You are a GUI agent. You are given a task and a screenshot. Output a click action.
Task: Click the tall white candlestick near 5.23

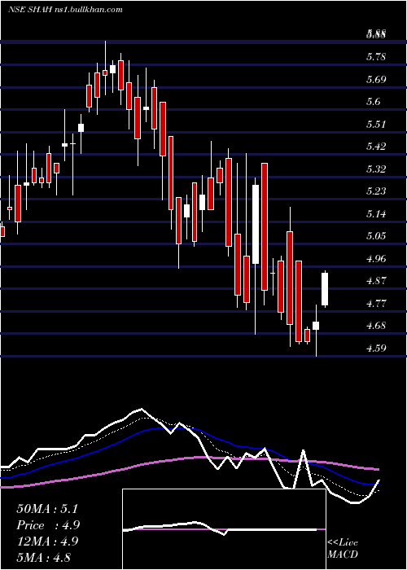256,224
